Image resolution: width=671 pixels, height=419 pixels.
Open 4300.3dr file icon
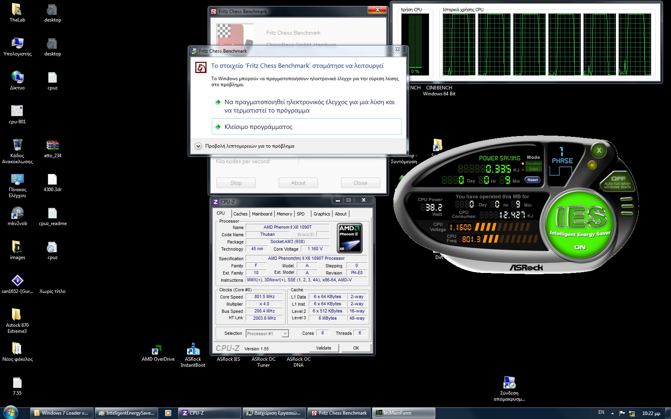point(52,182)
